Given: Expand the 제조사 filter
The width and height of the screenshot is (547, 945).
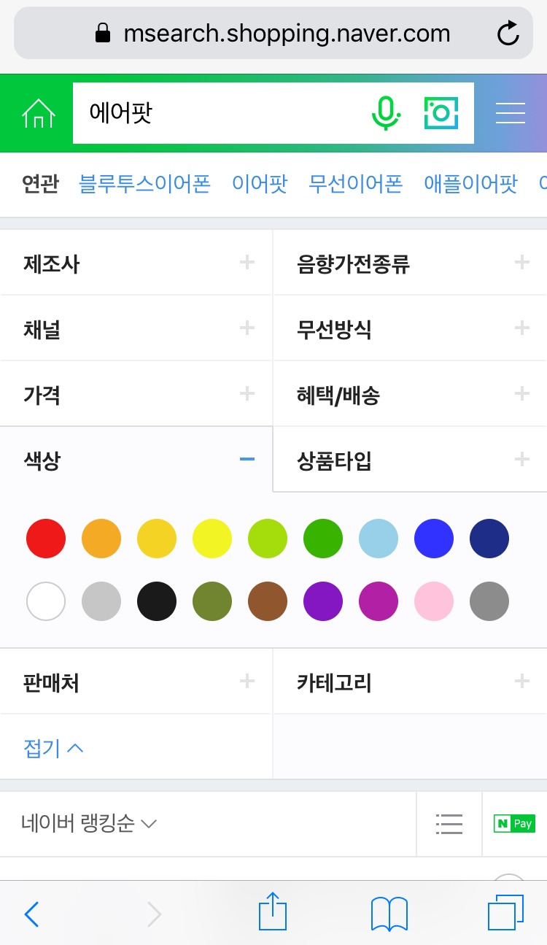Looking at the screenshot, I should (x=136, y=263).
